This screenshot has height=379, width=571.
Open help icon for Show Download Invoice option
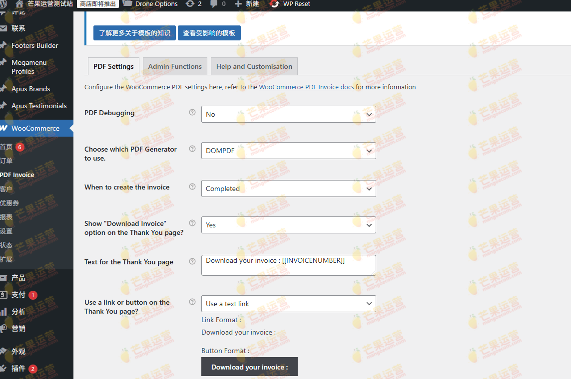(192, 223)
